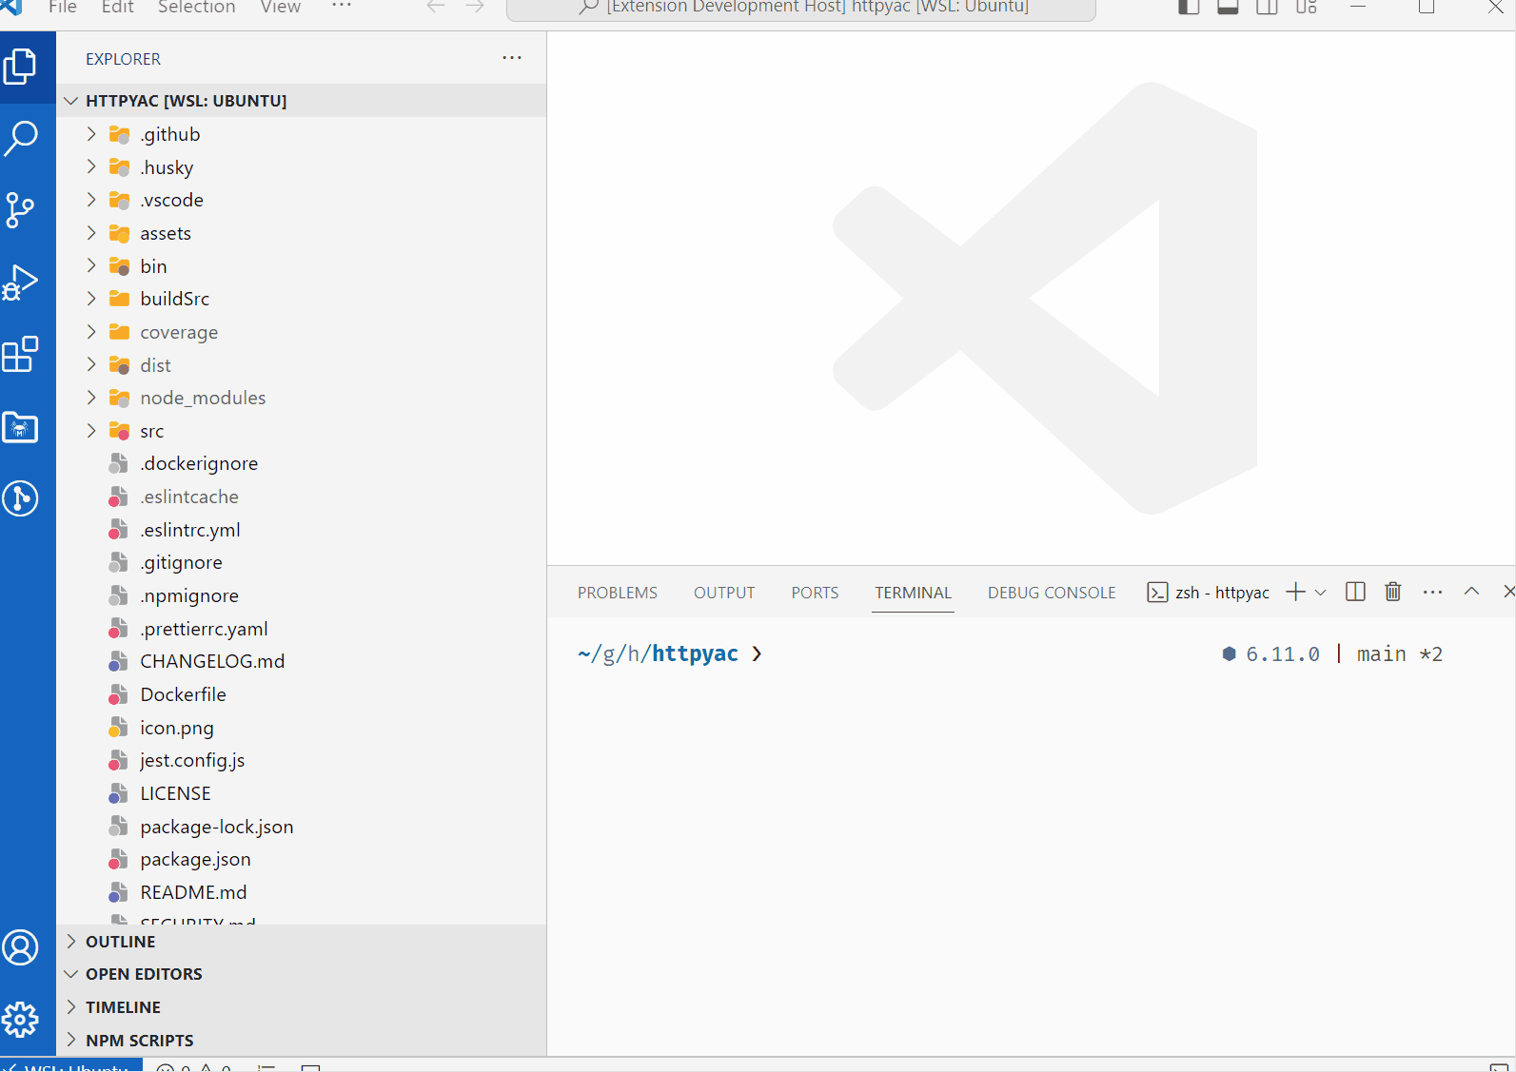Expand the buildSrc folder
The image size is (1516, 1072).
pyautogui.click(x=302, y=299)
